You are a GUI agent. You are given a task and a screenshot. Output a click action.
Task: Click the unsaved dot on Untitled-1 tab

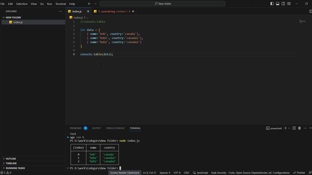133,12
